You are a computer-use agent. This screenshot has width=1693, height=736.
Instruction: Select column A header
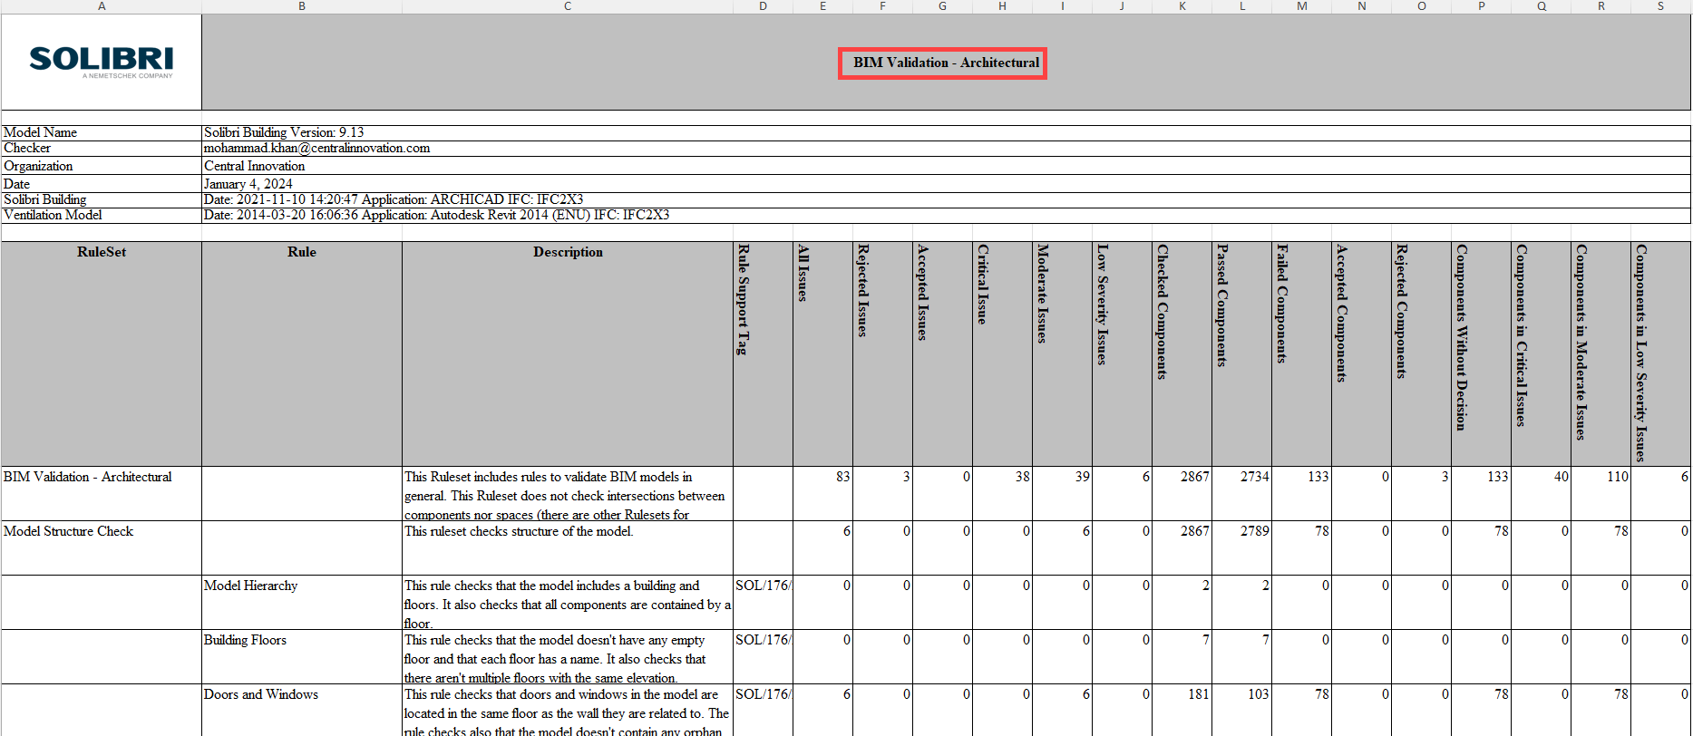[102, 6]
